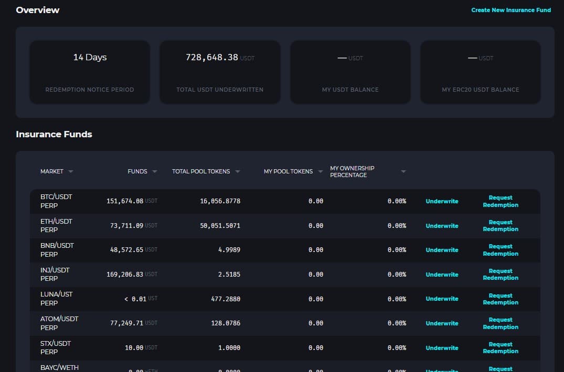
Task: Select the Redemption Notice Period card
Action: 90,72
